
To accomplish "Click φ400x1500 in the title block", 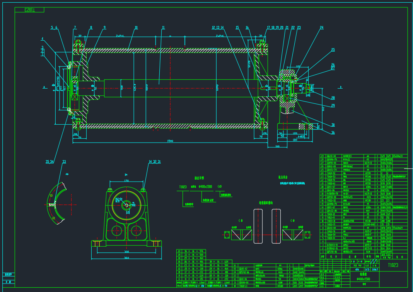I will click(364, 279).
